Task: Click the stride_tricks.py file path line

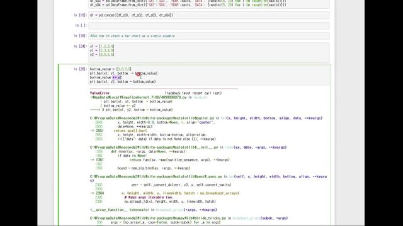Action: click(189, 218)
